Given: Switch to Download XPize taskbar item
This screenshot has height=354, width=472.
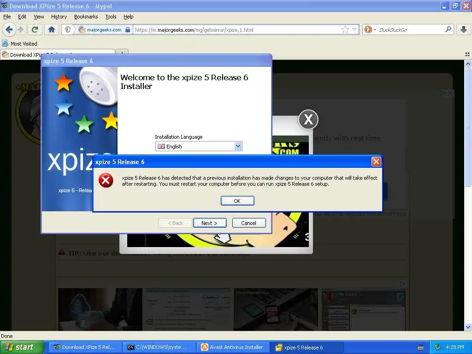Looking at the screenshot, I should 85,347.
